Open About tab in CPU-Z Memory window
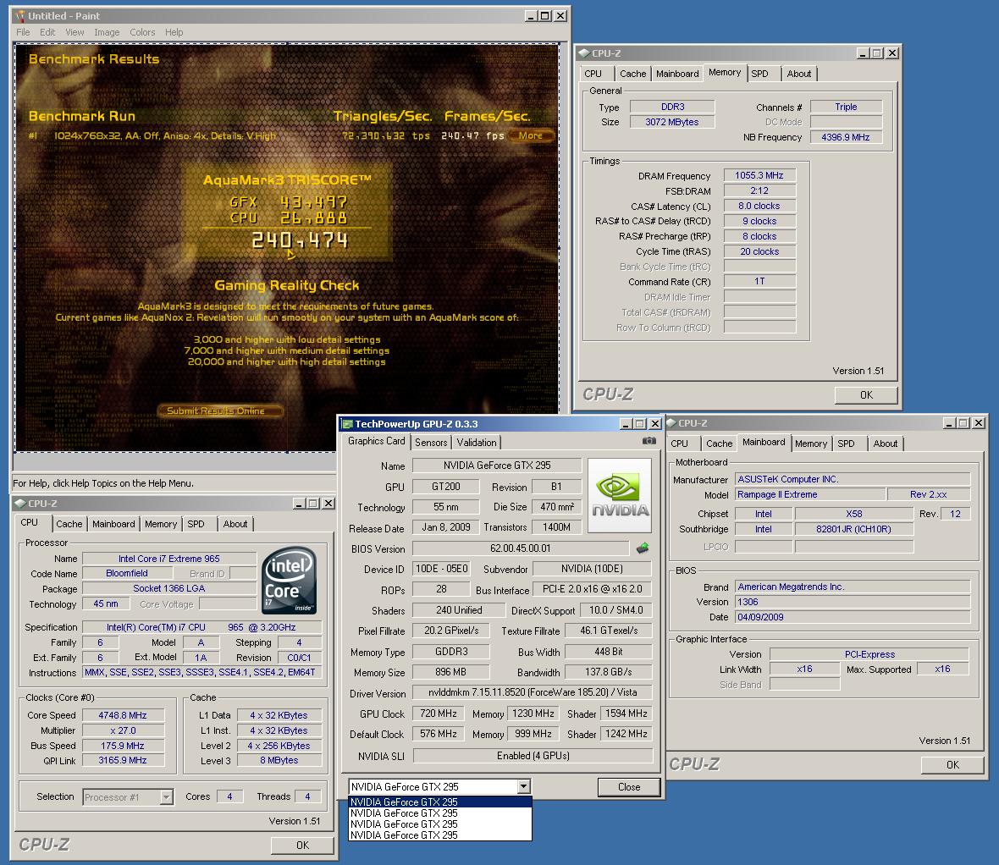999x865 pixels. [x=799, y=74]
